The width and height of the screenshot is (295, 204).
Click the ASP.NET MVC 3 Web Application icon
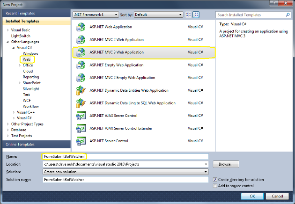(x=81, y=52)
